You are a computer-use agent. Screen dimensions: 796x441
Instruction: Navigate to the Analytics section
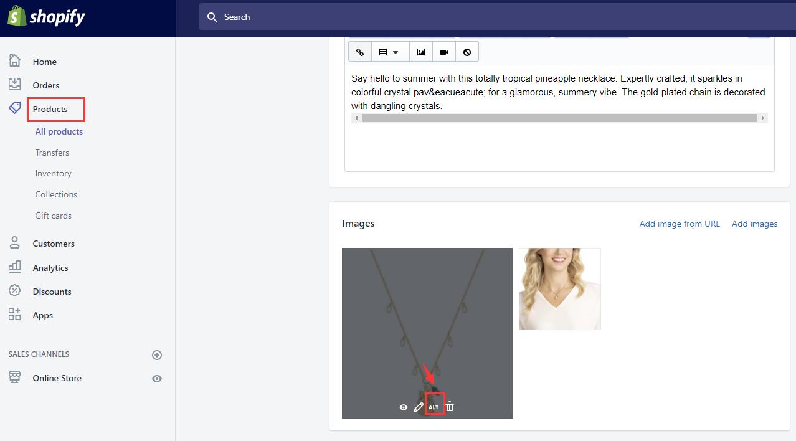pos(50,268)
